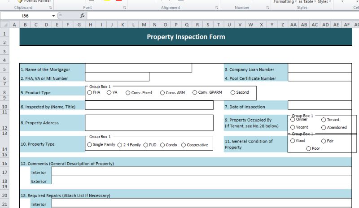The image size is (359, 208).
Task: Select the Vacant radio button
Action: pos(293,127)
